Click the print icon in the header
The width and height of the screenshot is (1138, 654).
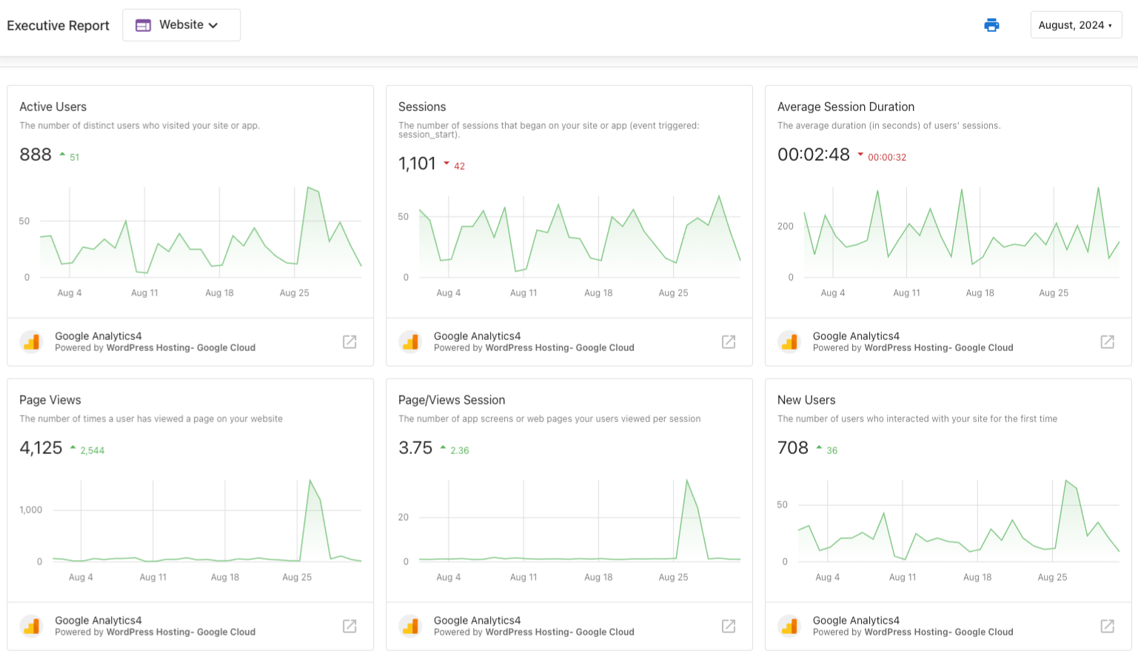click(x=991, y=24)
